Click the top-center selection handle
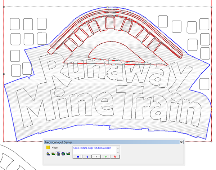 click(x=108, y=6)
